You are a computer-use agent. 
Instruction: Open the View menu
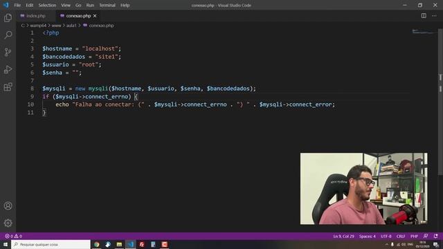[66, 5]
